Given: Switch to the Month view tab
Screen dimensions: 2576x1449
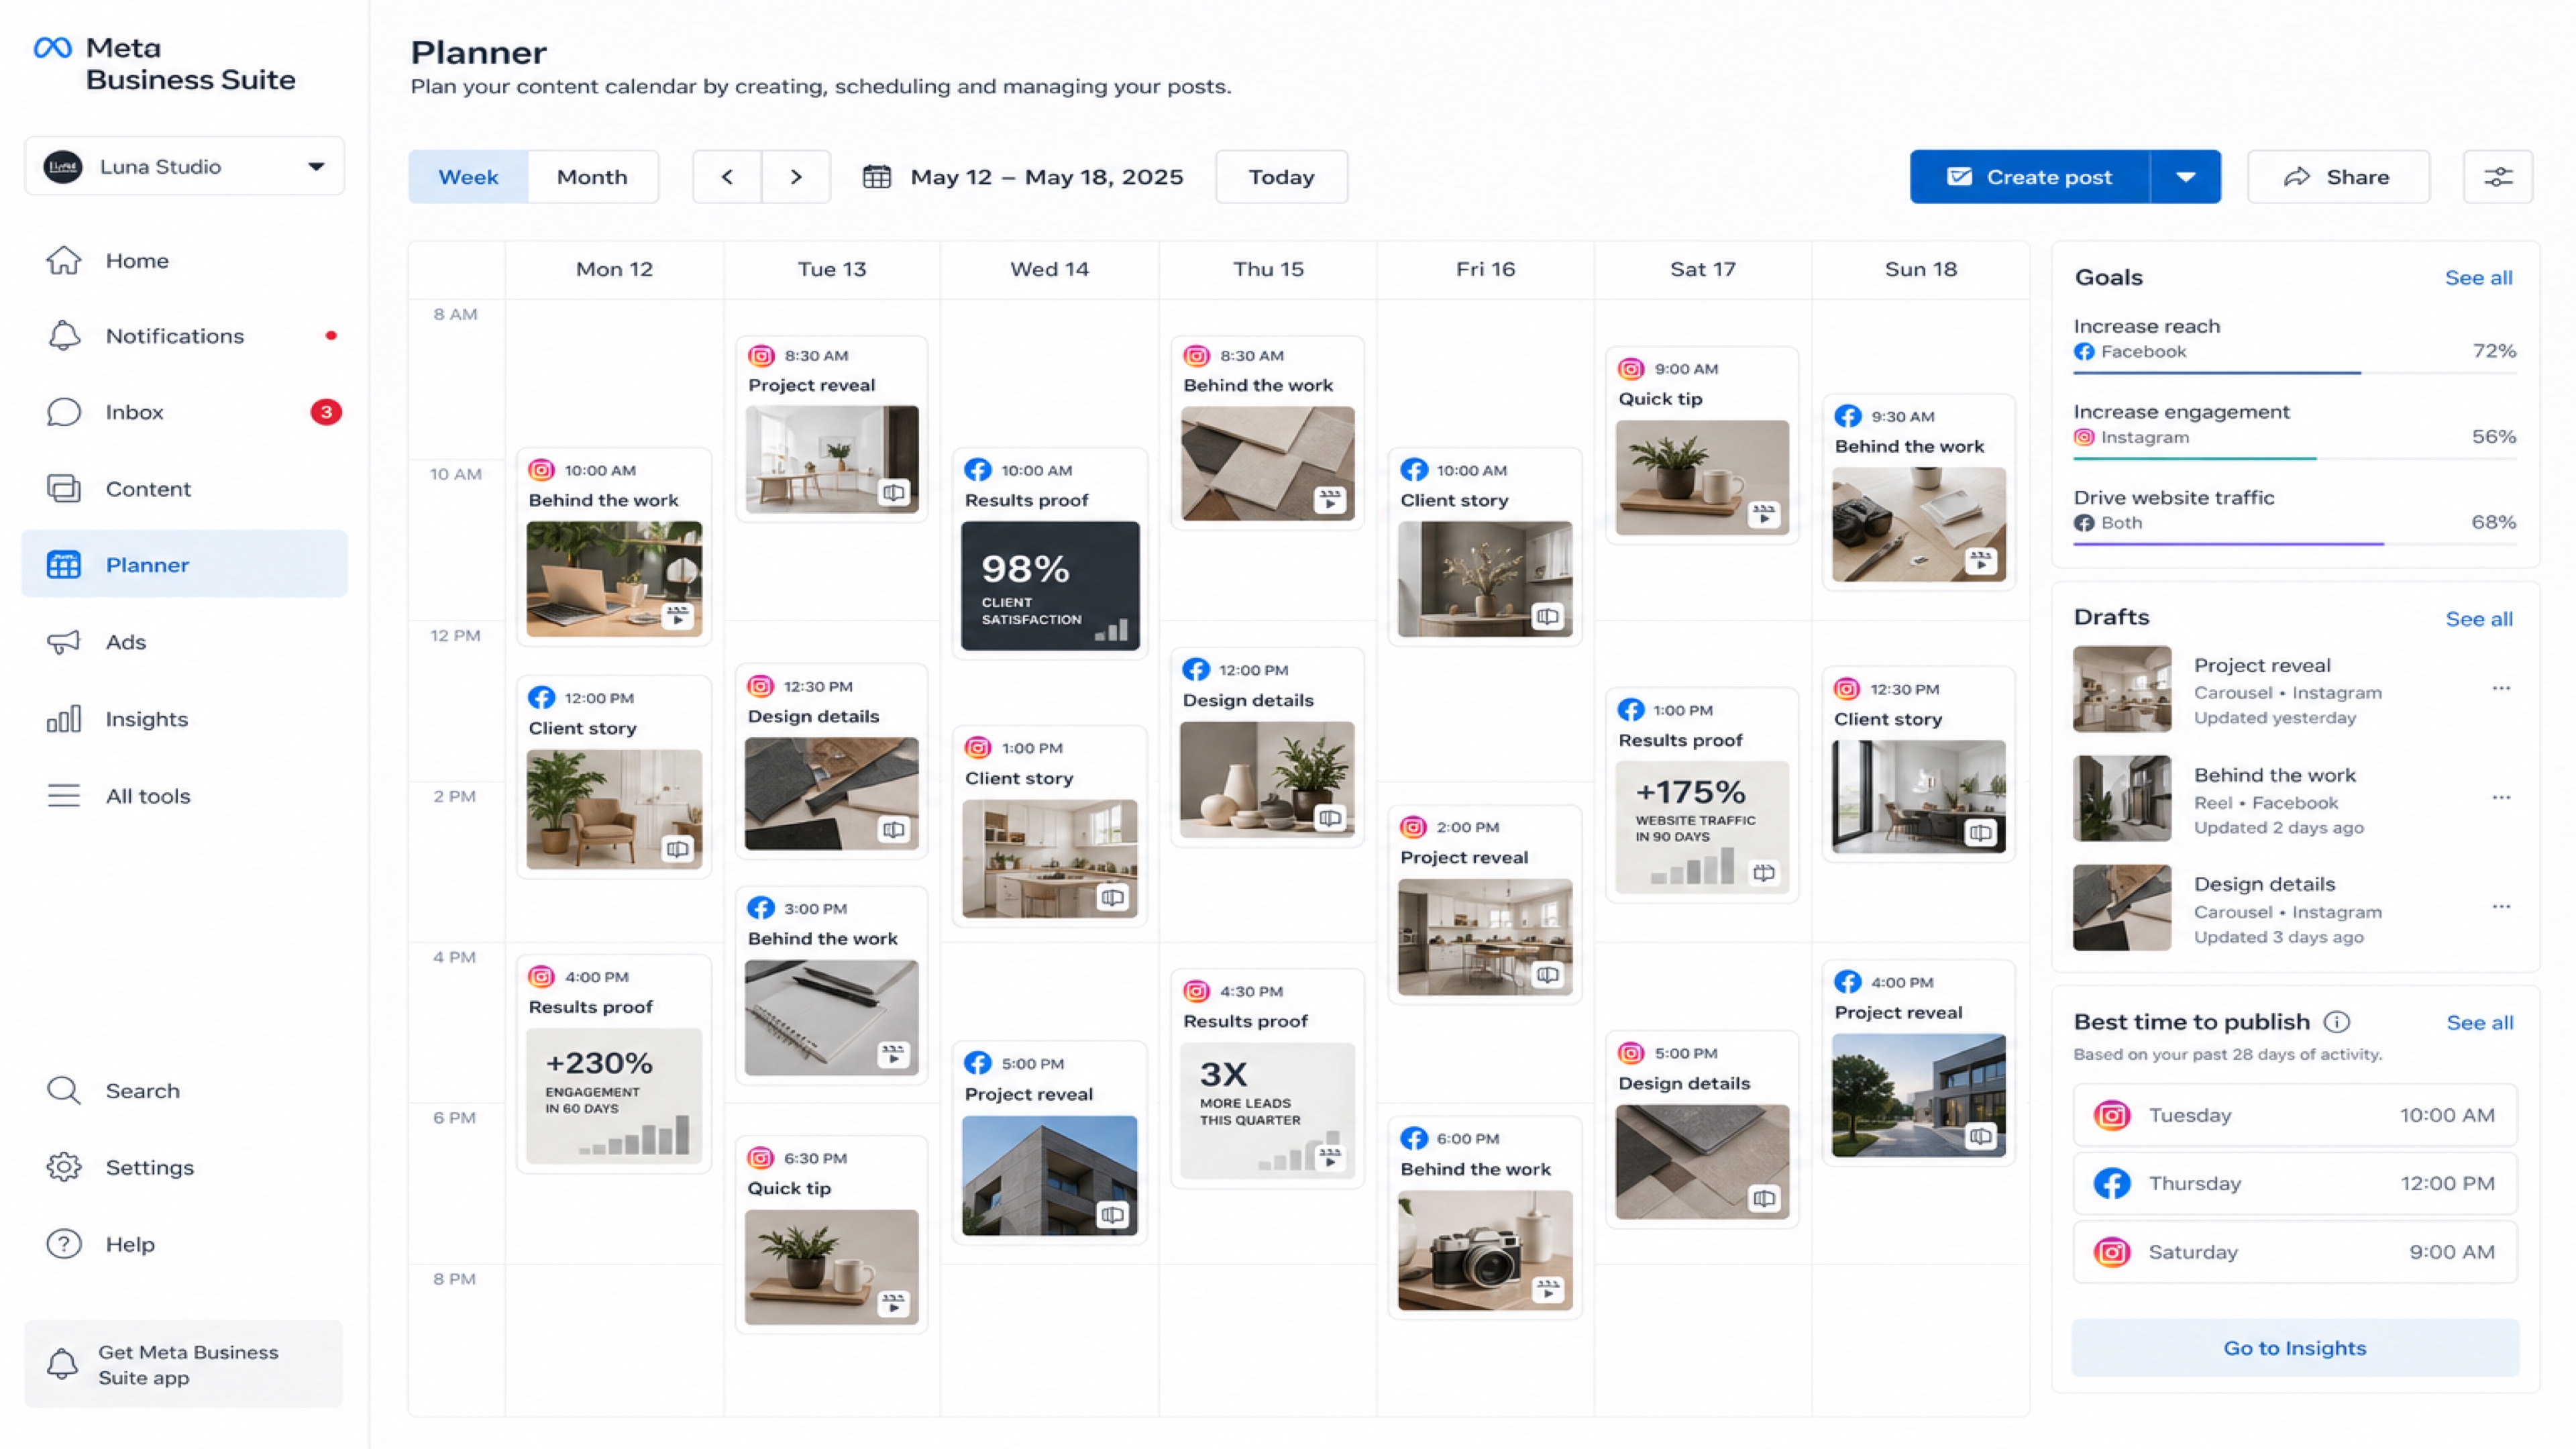Looking at the screenshot, I should pos(592,177).
